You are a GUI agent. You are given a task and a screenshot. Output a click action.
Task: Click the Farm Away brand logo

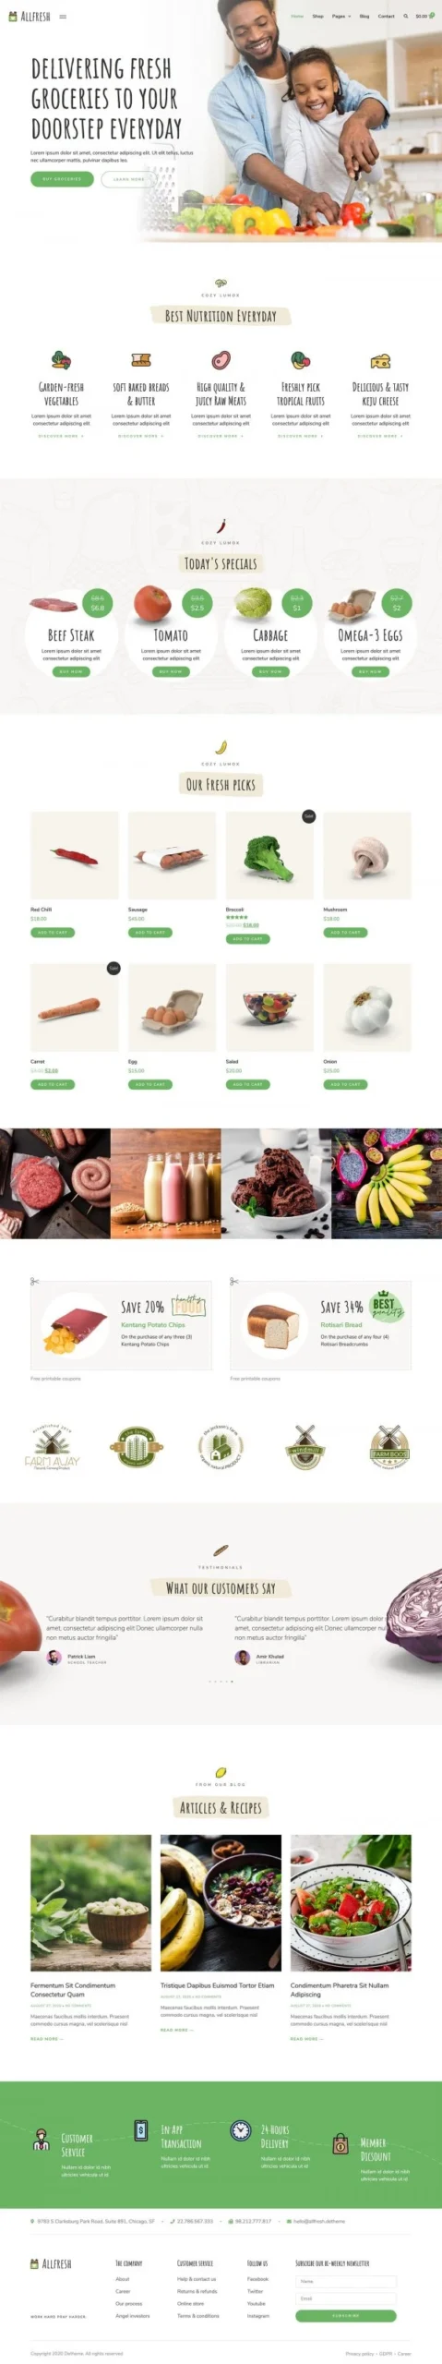(52, 1446)
